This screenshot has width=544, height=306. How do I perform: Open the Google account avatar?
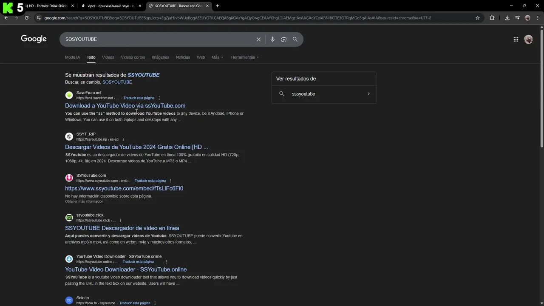(x=528, y=39)
